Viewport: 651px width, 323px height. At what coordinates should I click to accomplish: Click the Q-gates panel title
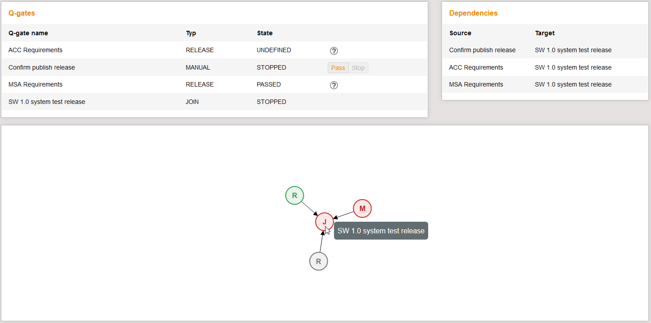click(21, 13)
